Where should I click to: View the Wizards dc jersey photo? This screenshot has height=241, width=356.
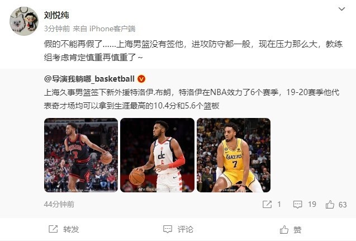[157, 155]
